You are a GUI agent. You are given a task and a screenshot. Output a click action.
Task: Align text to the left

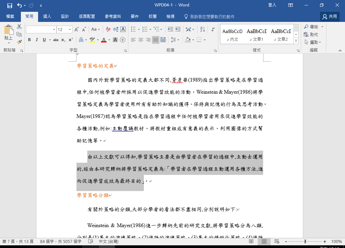tap(133, 40)
